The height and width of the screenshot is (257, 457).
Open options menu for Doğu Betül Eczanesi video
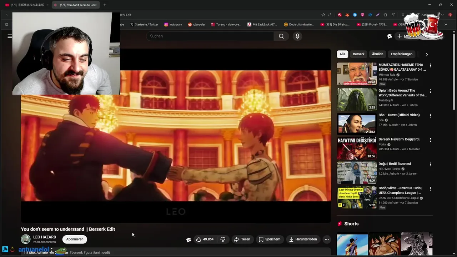point(430,164)
